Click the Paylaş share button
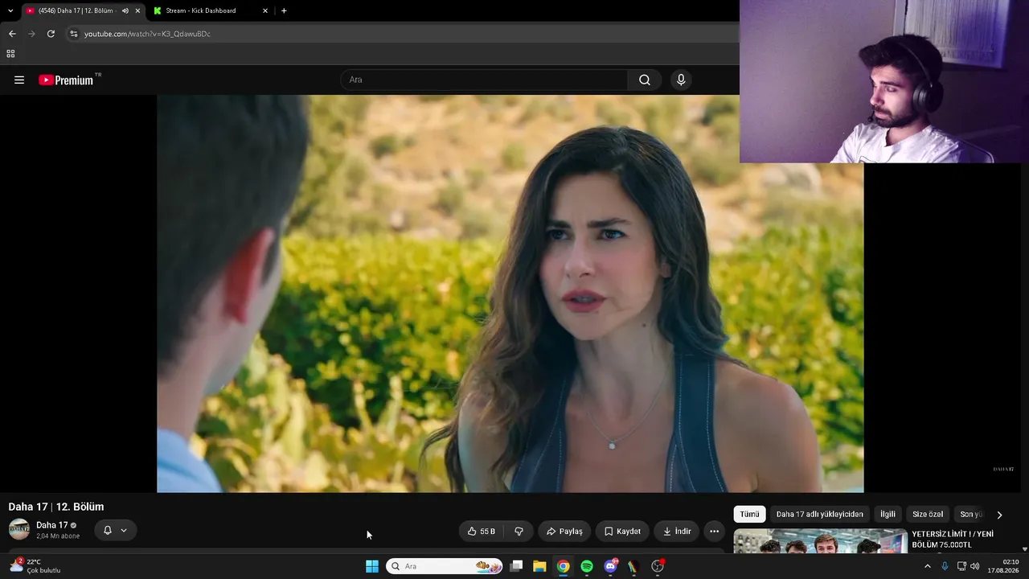The width and height of the screenshot is (1029, 579). [564, 531]
